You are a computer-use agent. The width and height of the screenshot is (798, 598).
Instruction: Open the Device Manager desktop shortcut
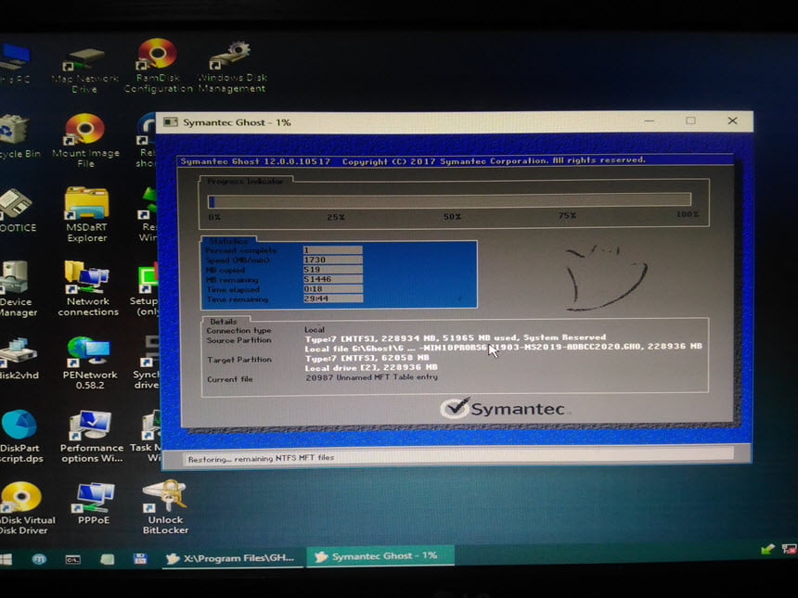pos(17,289)
